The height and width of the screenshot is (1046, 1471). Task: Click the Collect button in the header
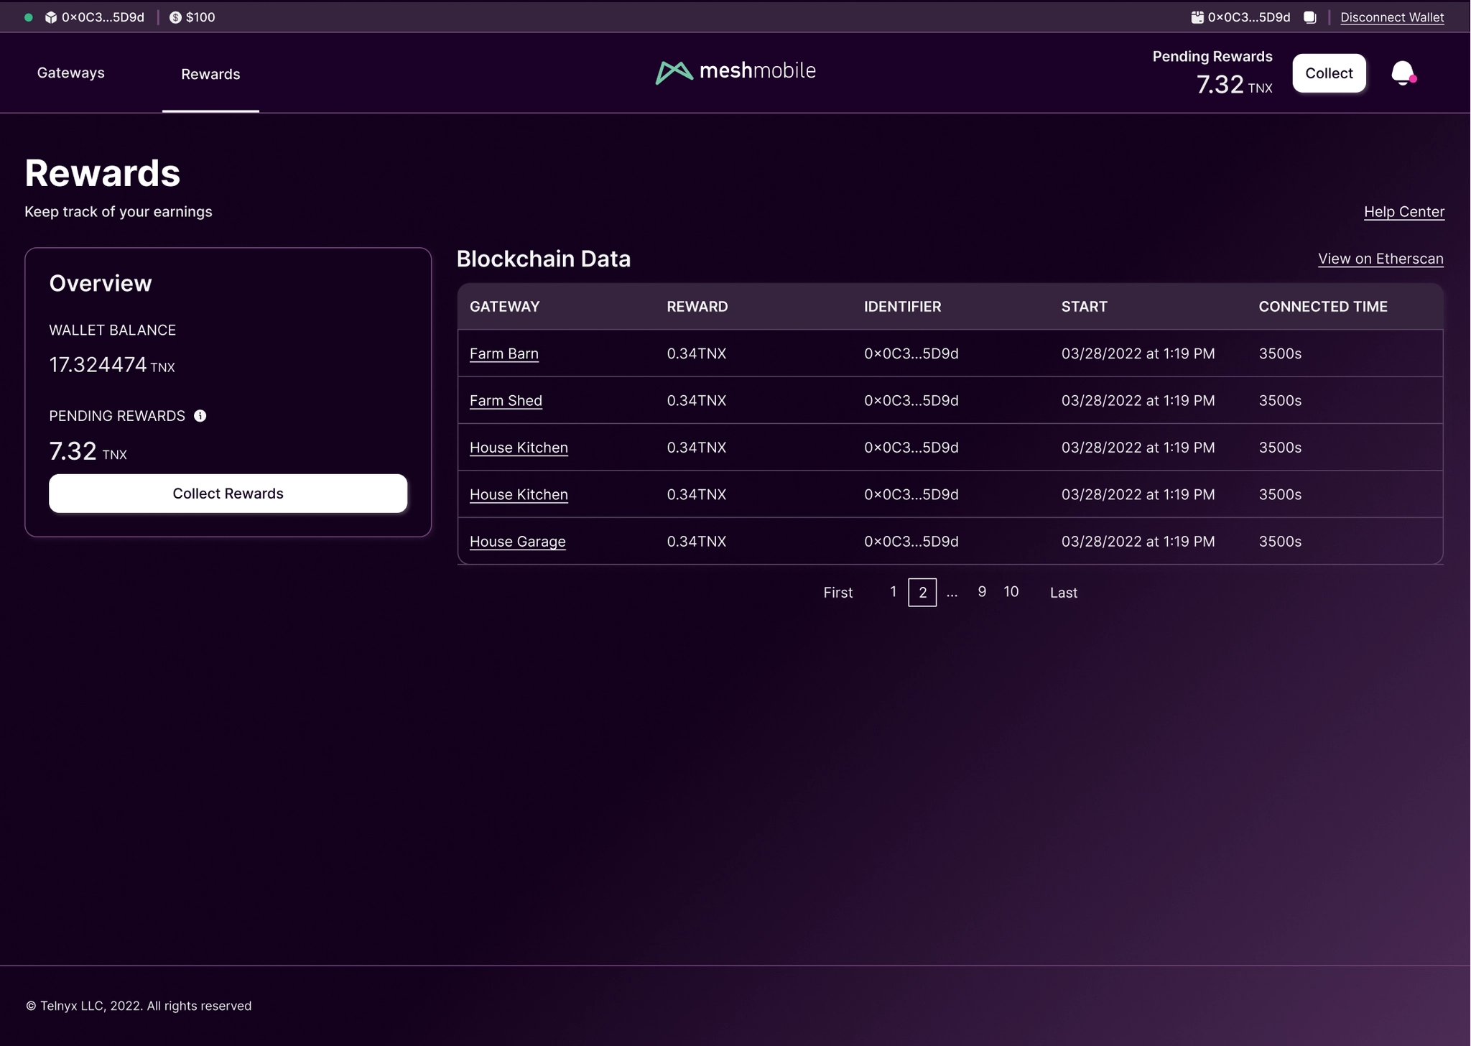click(1328, 73)
